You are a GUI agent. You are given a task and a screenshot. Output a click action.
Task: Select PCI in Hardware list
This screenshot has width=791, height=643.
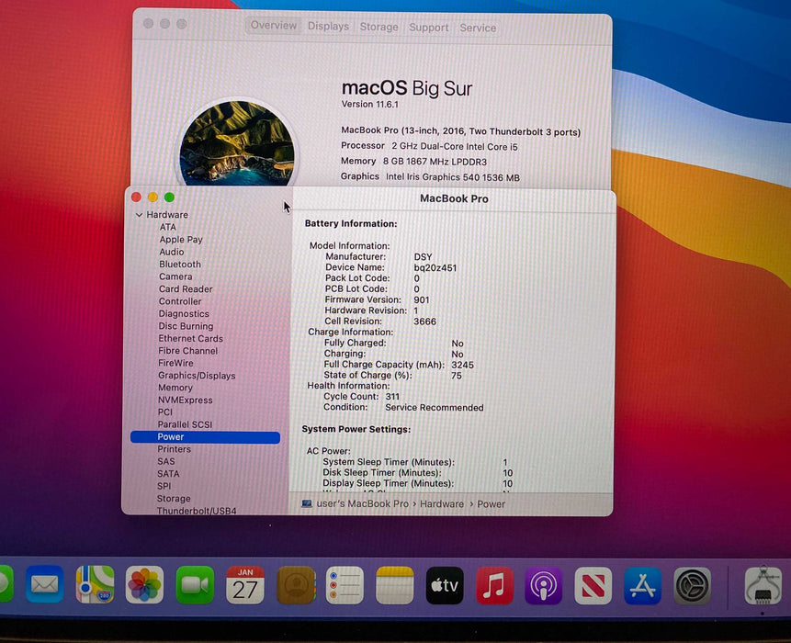pos(165,412)
